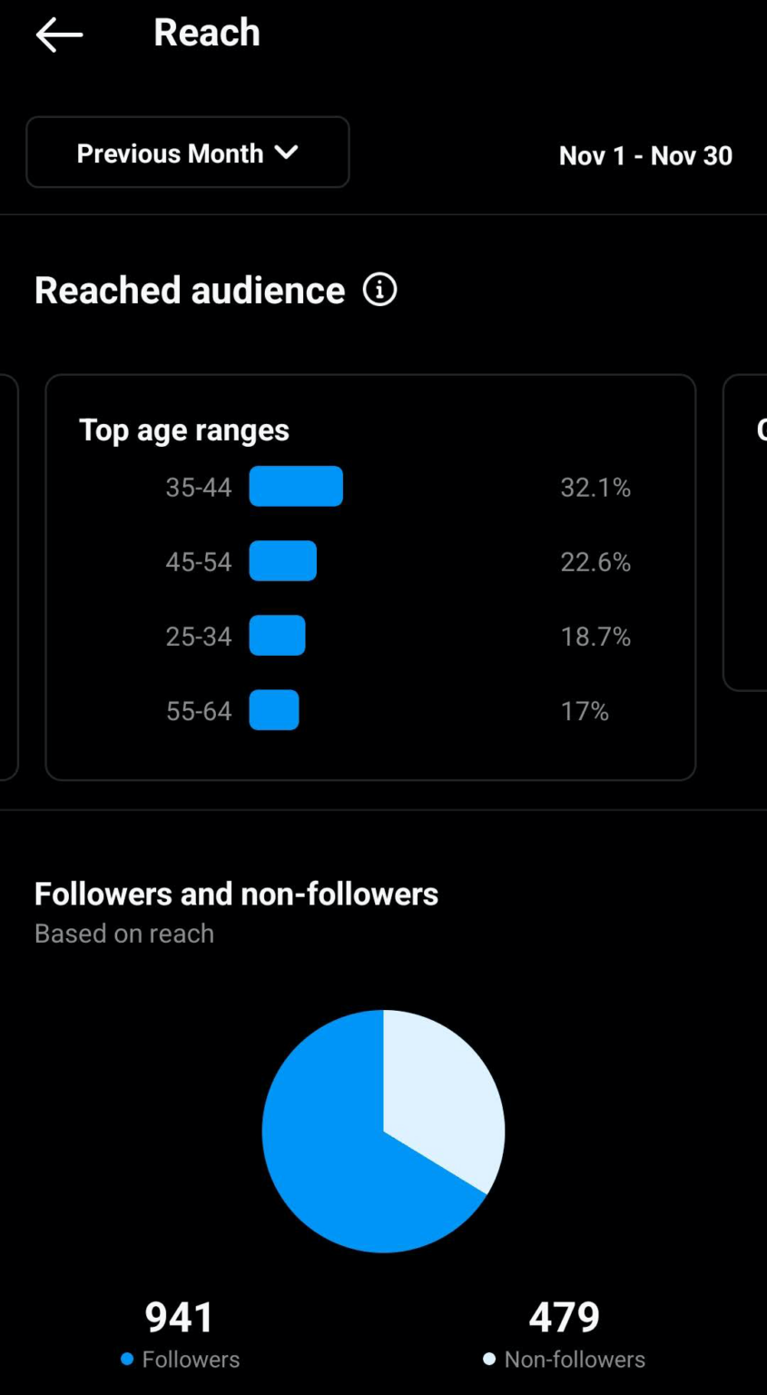Show the previous audience card on left
This screenshot has height=1395, width=767.
(x=8, y=578)
